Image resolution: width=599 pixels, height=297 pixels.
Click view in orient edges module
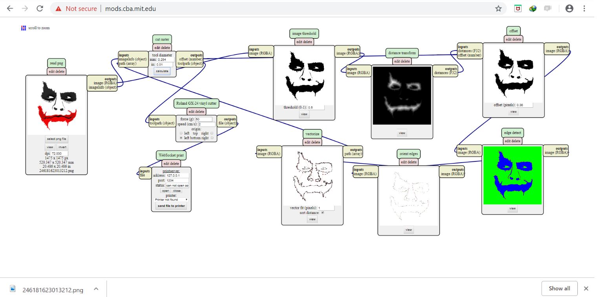(x=409, y=230)
